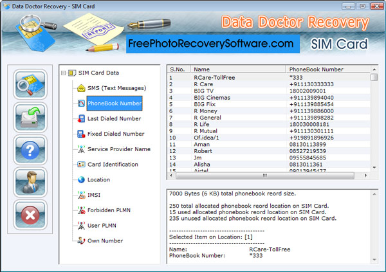Screen dimensions: 386x272
Task: Open Fixed Dialed Number entry
Action: (x=116, y=134)
